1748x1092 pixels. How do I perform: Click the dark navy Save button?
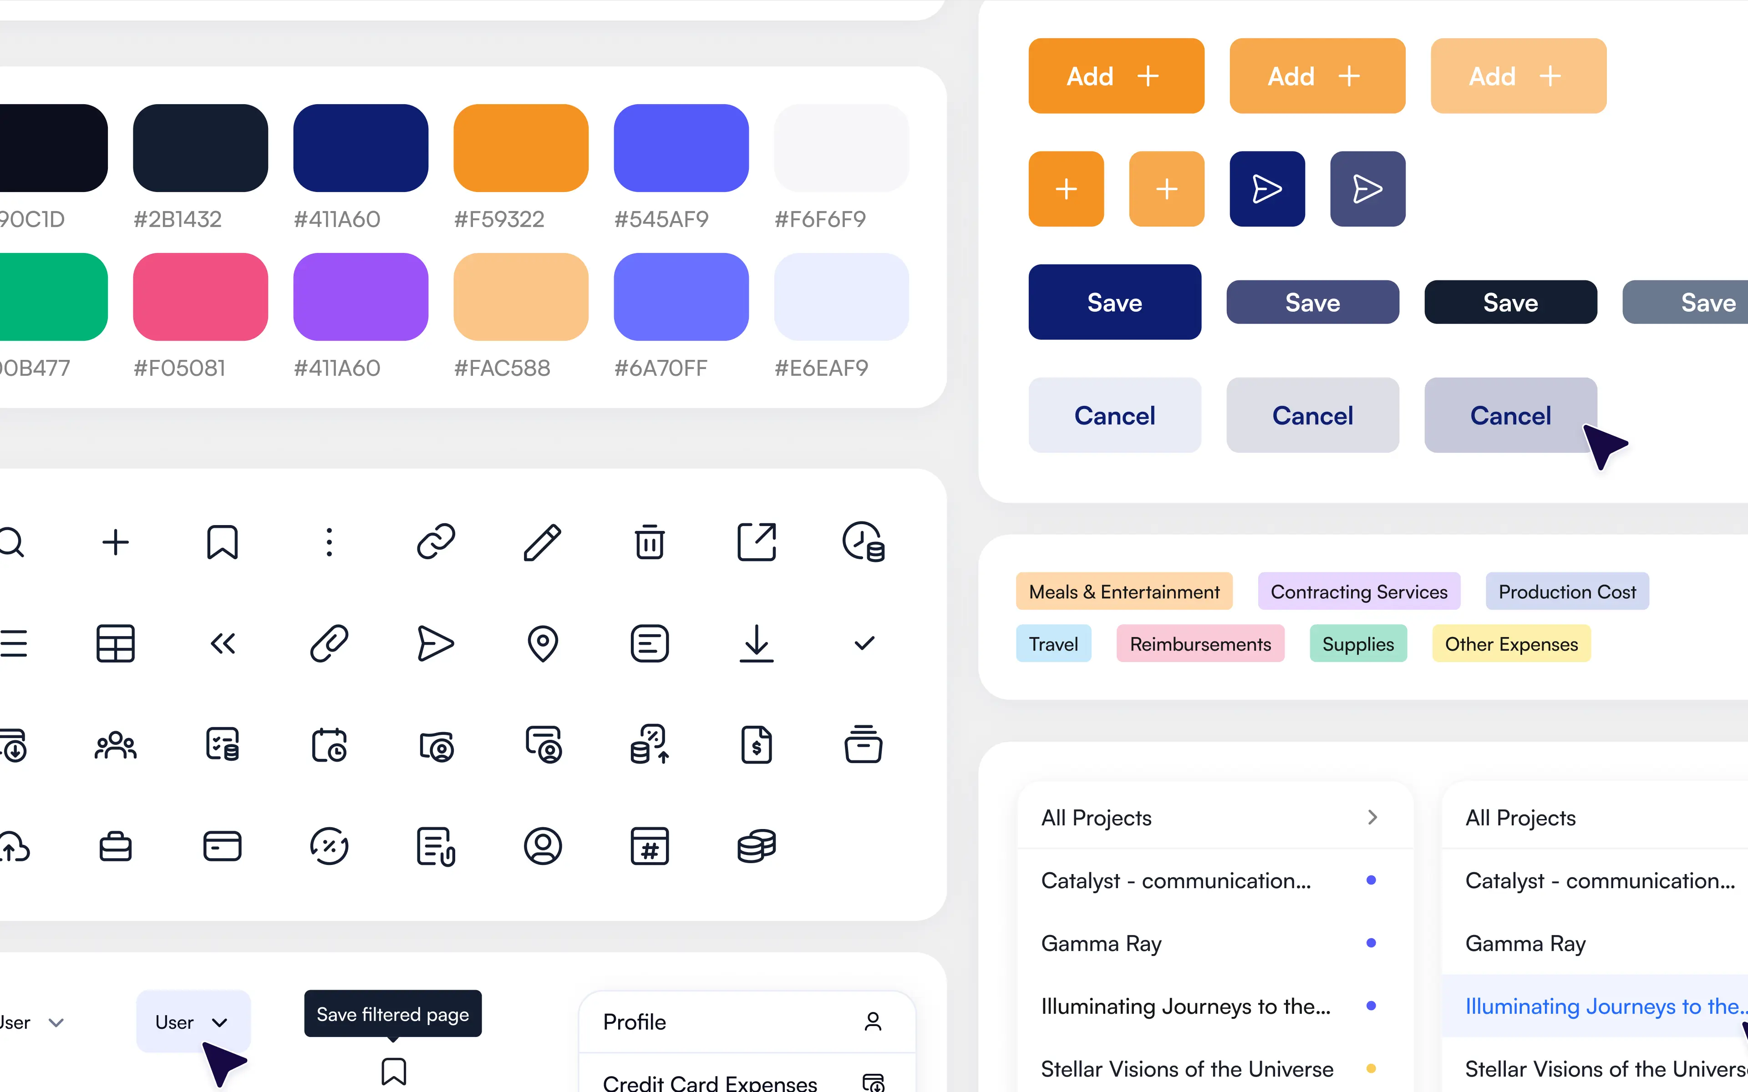(1114, 302)
